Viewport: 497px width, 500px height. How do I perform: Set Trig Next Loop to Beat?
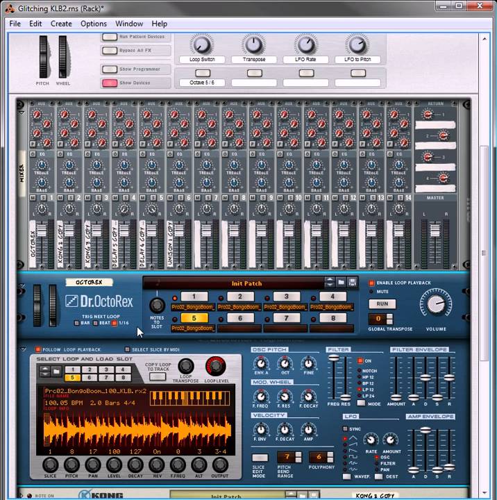[x=95, y=323]
